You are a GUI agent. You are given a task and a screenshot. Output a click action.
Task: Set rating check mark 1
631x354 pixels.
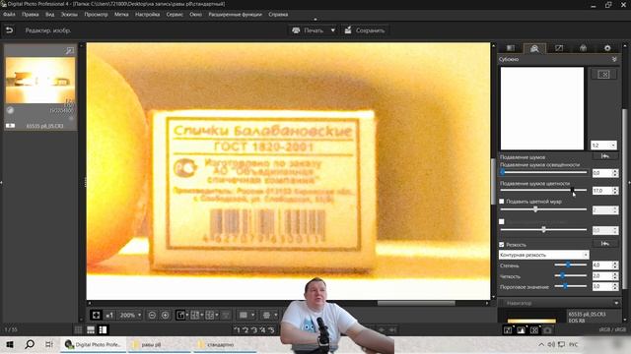pos(237,330)
